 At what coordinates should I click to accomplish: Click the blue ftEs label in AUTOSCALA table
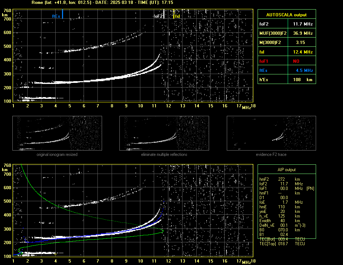coord(263,71)
